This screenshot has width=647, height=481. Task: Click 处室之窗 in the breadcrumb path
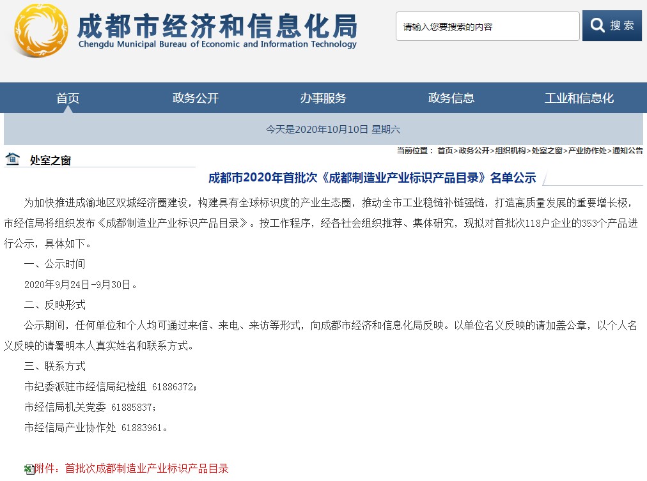pos(547,151)
